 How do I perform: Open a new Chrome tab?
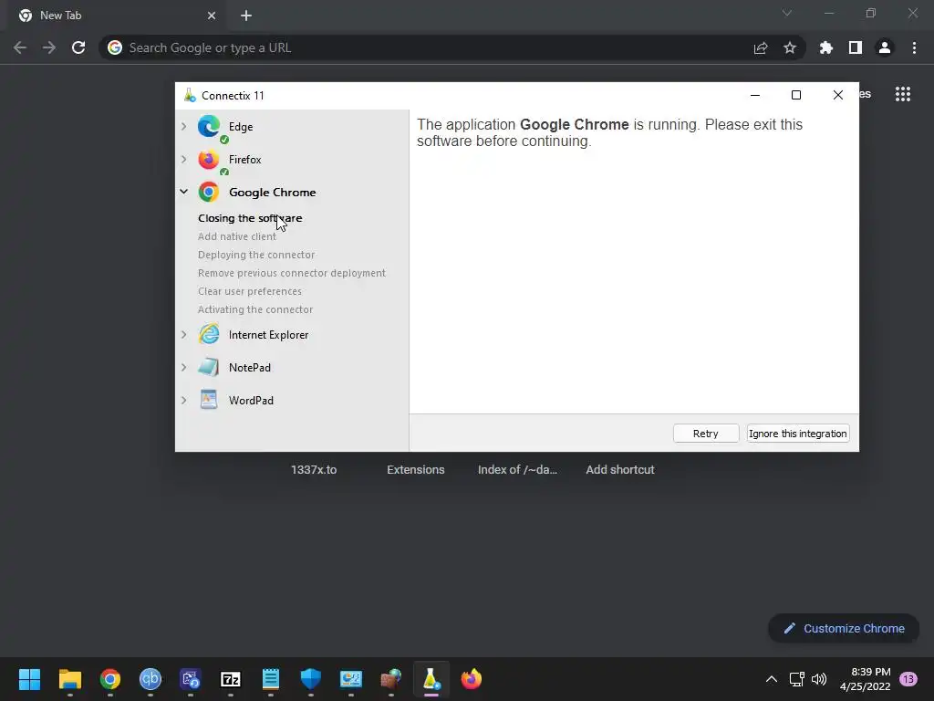coord(246,16)
